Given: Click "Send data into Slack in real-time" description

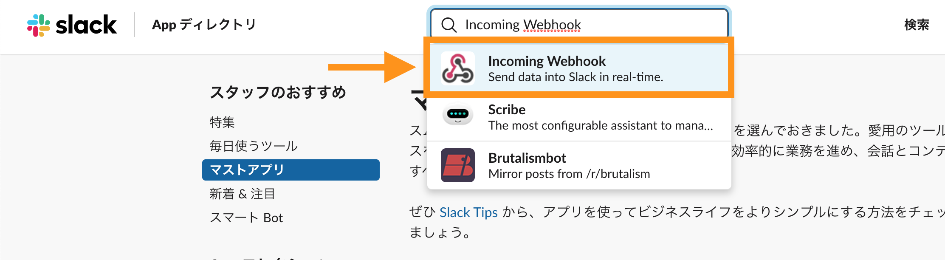Looking at the screenshot, I should (x=575, y=77).
